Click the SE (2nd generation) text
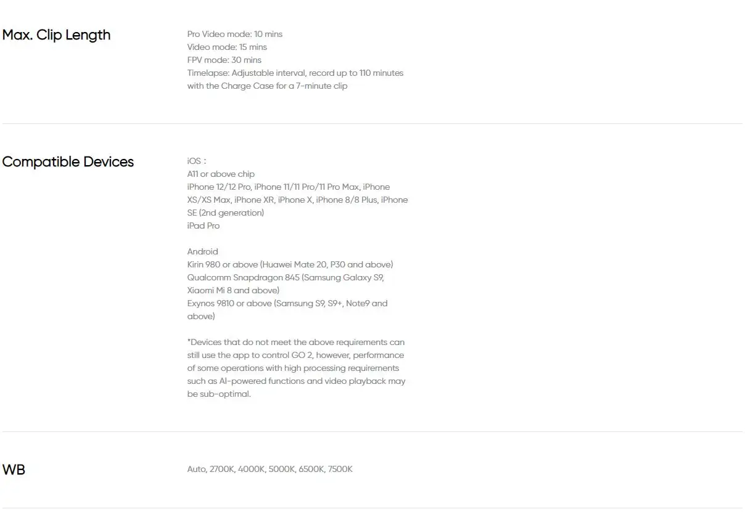745x512 pixels. click(x=226, y=213)
